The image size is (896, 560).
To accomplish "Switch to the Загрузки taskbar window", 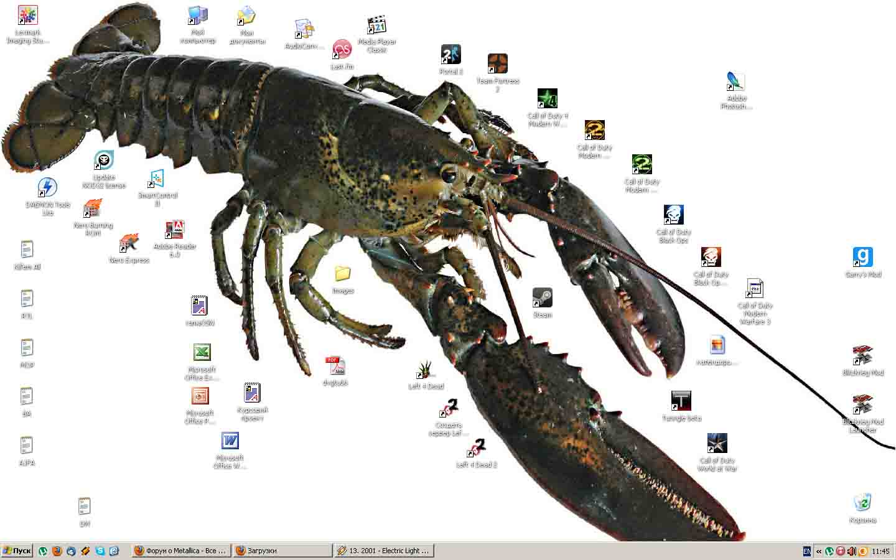I will click(282, 551).
